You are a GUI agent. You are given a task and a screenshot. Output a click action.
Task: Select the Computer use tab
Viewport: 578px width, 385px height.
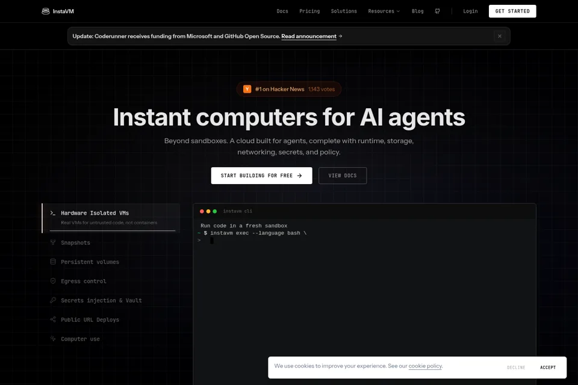point(111,339)
